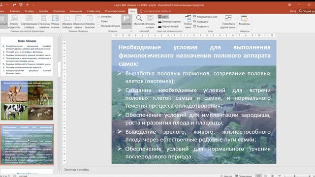Click the Вид ribbon tab
Screen dimensions: 315x177
tap(132, 11)
